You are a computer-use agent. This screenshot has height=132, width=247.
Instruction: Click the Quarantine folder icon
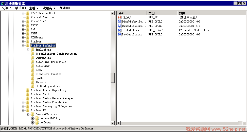point(32,58)
